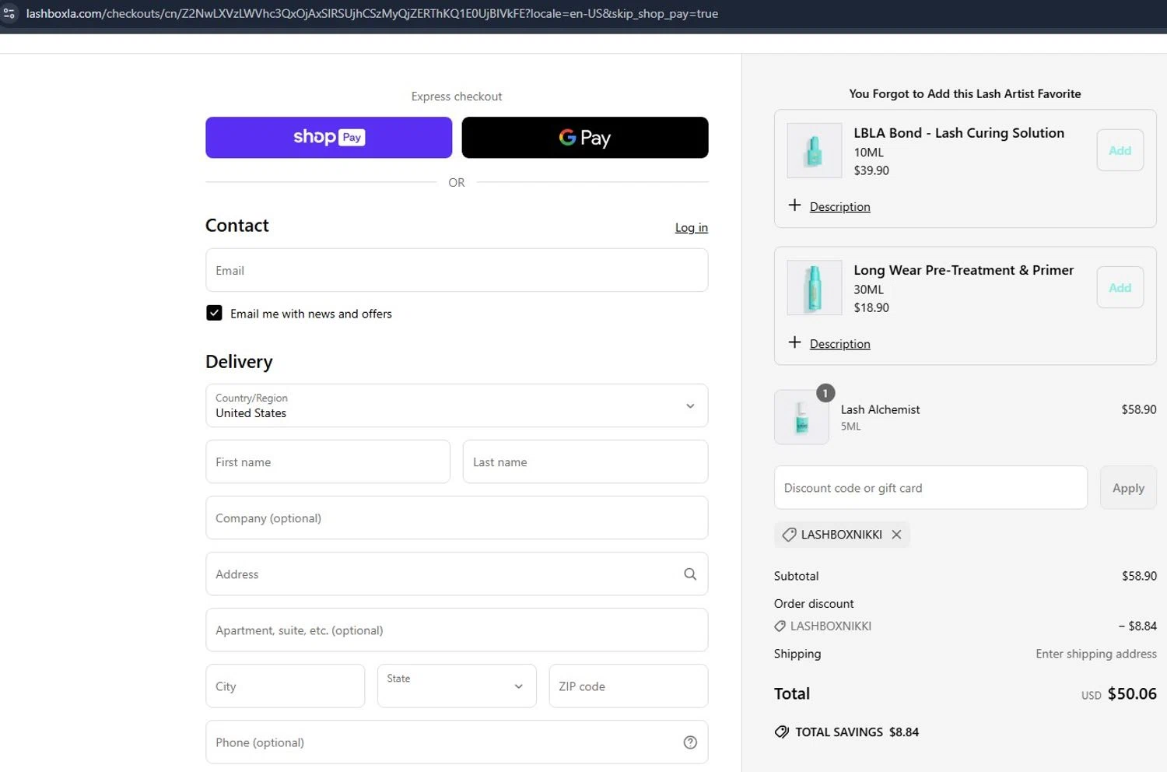Open the Country/Region dropdown
The image size is (1167, 772).
pyautogui.click(x=457, y=405)
